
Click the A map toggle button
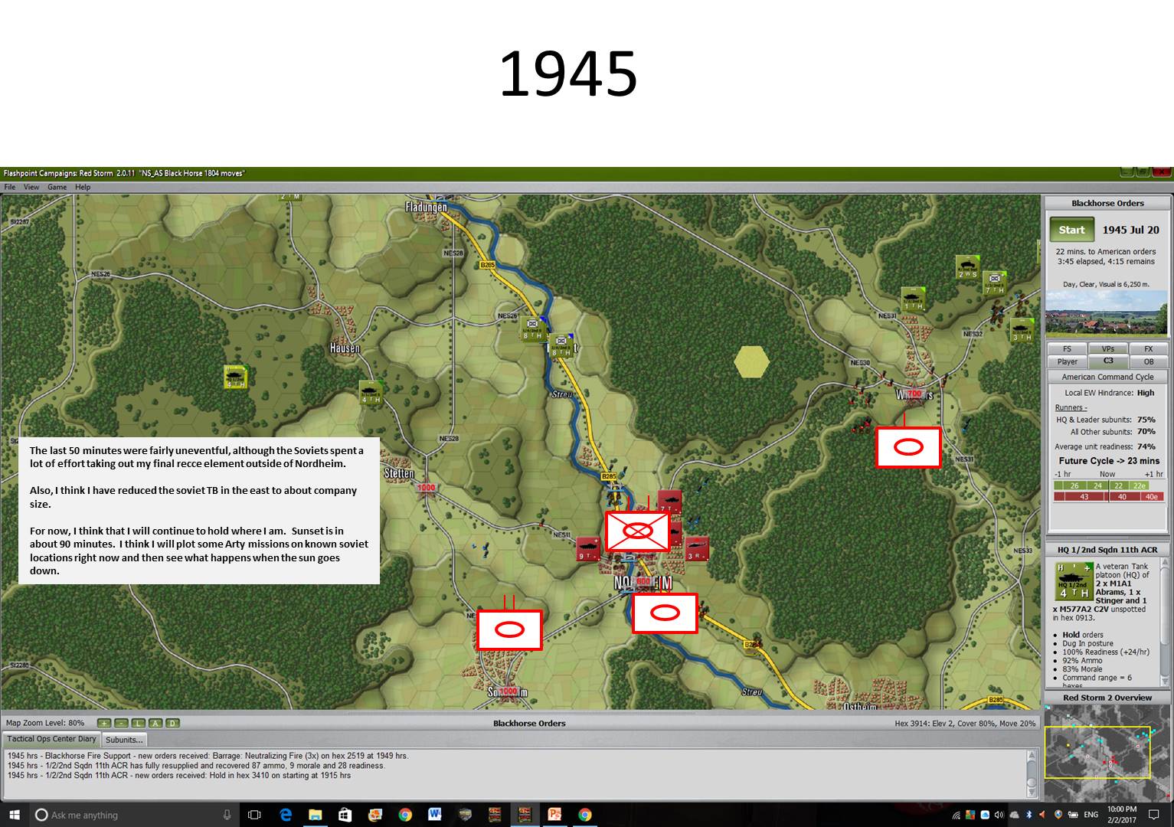[155, 723]
